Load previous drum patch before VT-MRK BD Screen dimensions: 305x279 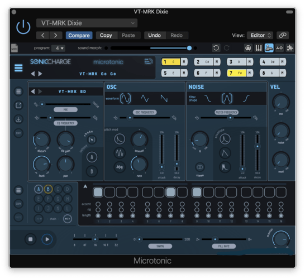(x=33, y=92)
